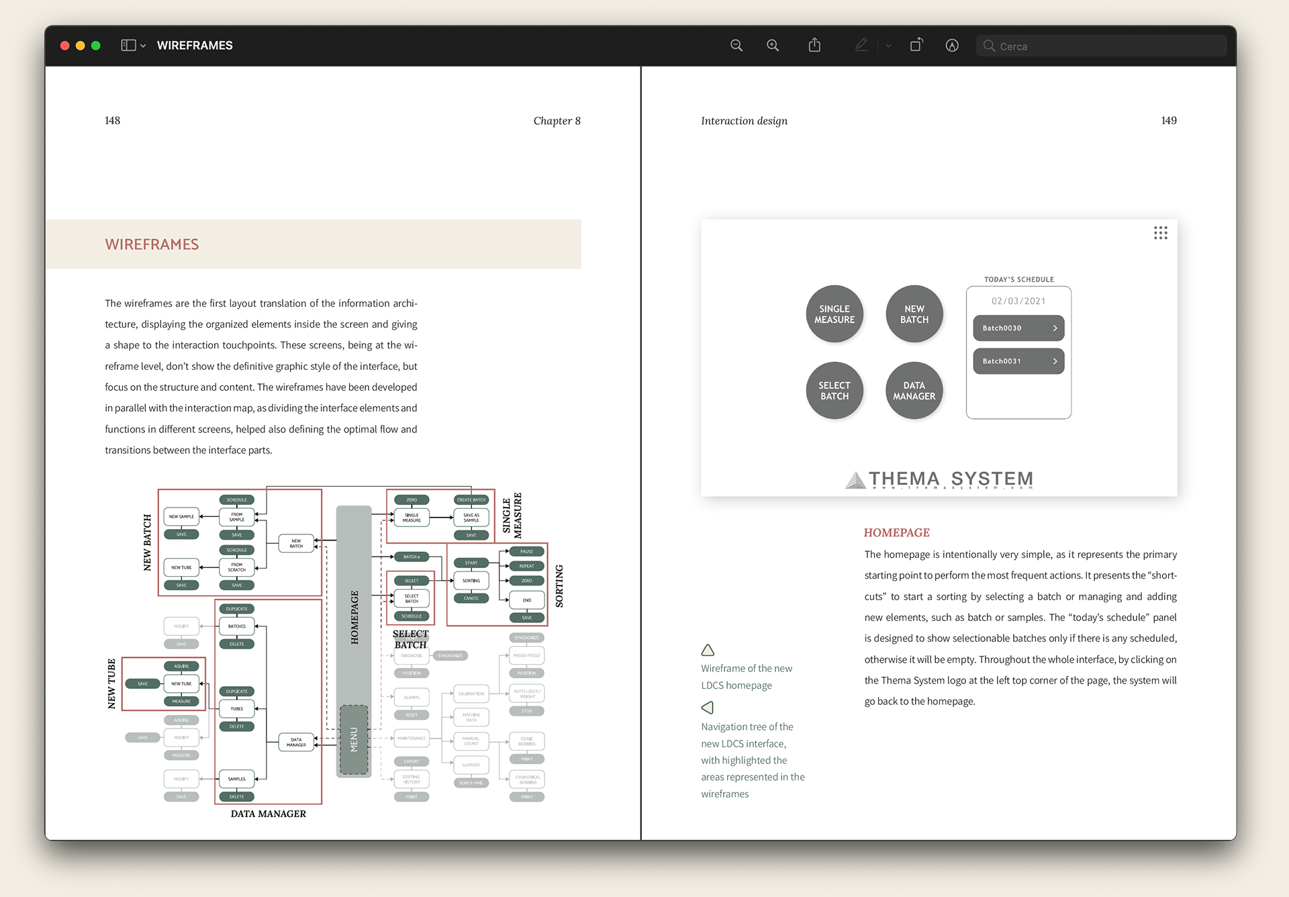The width and height of the screenshot is (1289, 897).
Task: Click the left-pointing triangle caption marker
Action: 708,708
